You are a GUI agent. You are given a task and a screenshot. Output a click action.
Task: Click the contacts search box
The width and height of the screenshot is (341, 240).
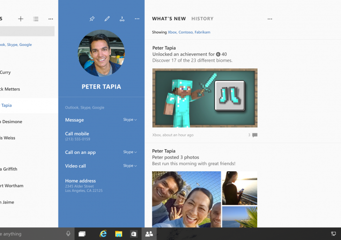(27, 31)
